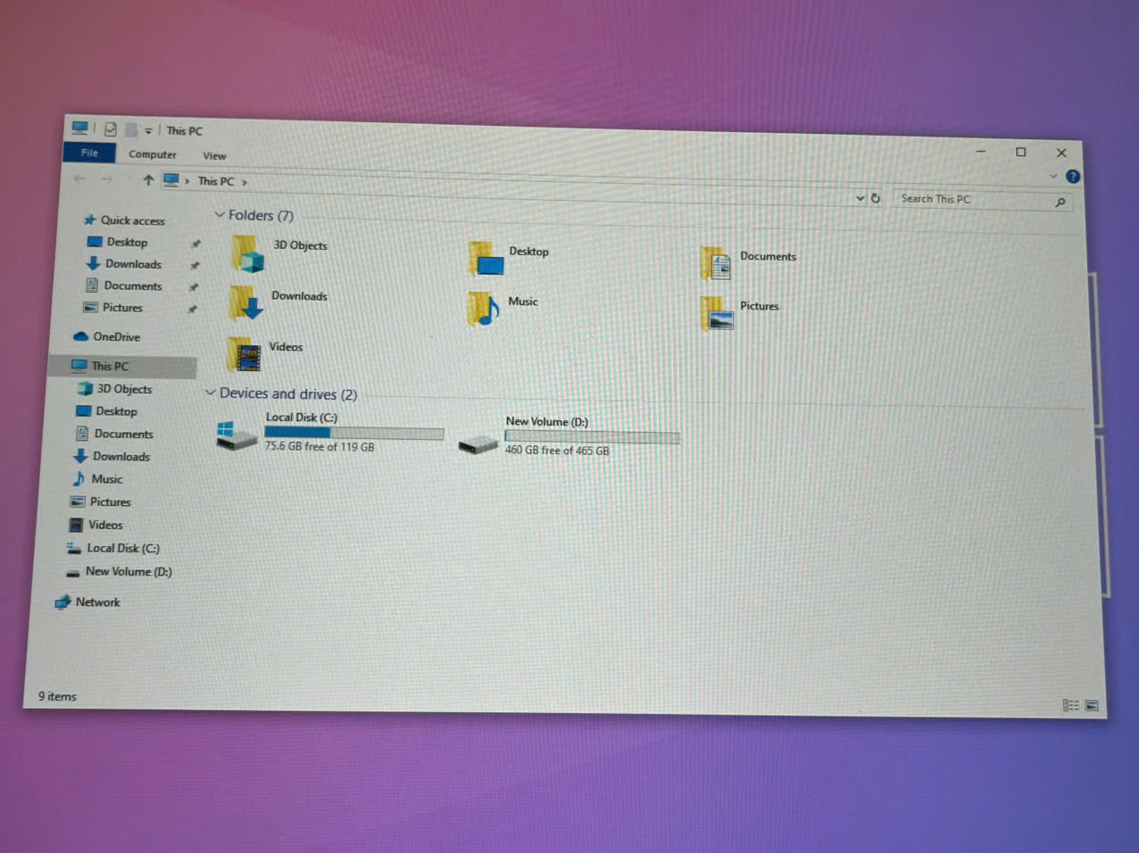Select the Local Disk (C:) drive icon
This screenshot has width=1139, height=853.
[x=237, y=435]
